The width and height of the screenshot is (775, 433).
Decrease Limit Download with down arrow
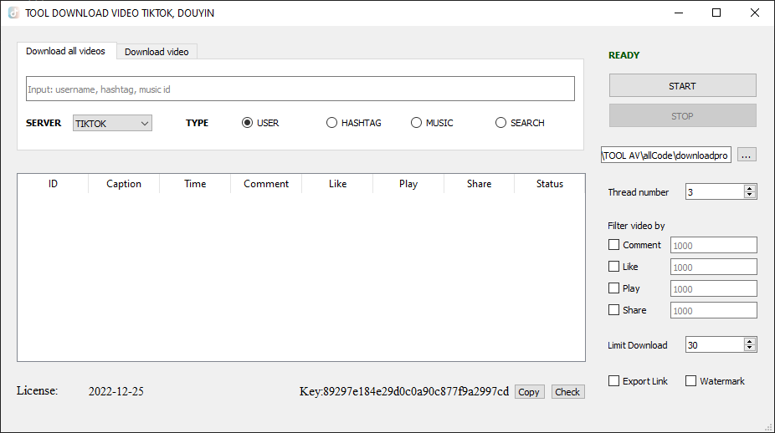coord(750,349)
